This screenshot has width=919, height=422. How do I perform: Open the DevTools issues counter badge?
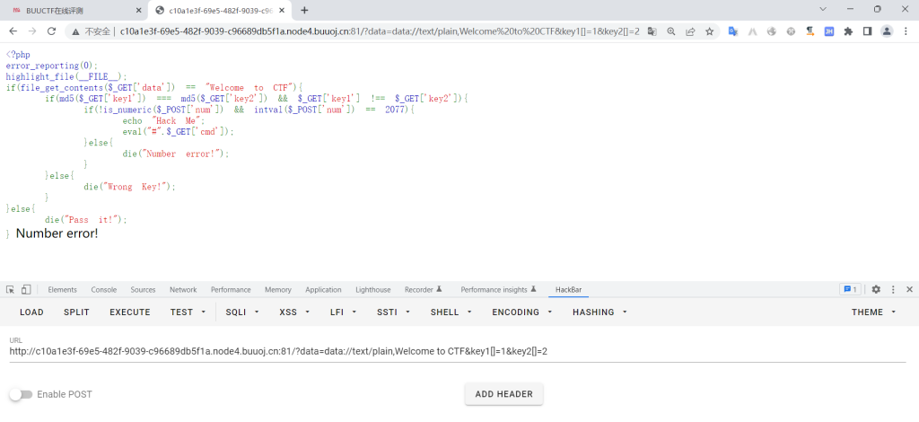click(x=850, y=290)
